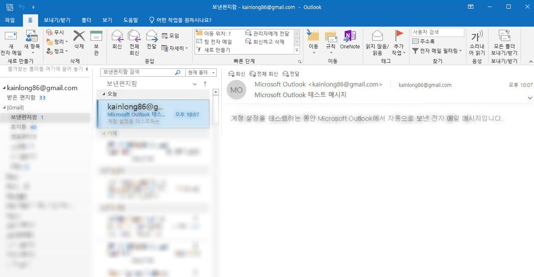Collapse the ribbon with the arrow
Image resolution: width=534 pixels, height=277 pixels.
(530, 61)
